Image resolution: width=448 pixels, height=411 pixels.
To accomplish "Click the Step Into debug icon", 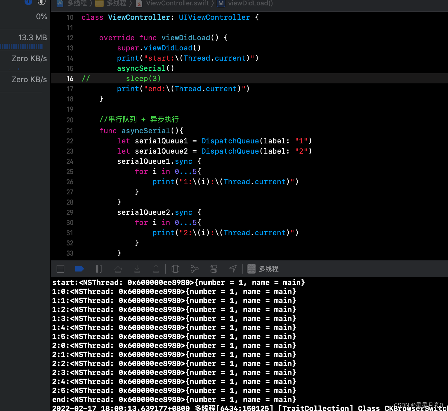I will pyautogui.click(x=137, y=269).
